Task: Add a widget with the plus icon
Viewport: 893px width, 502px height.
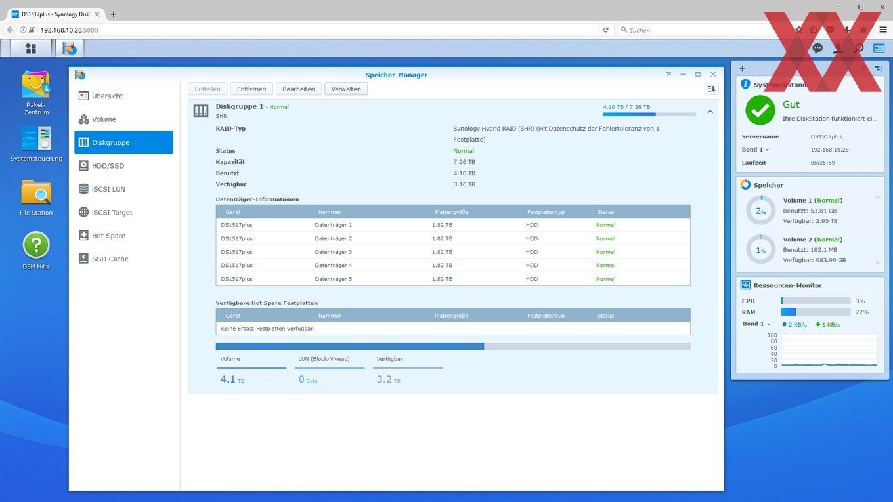Action: (x=742, y=68)
